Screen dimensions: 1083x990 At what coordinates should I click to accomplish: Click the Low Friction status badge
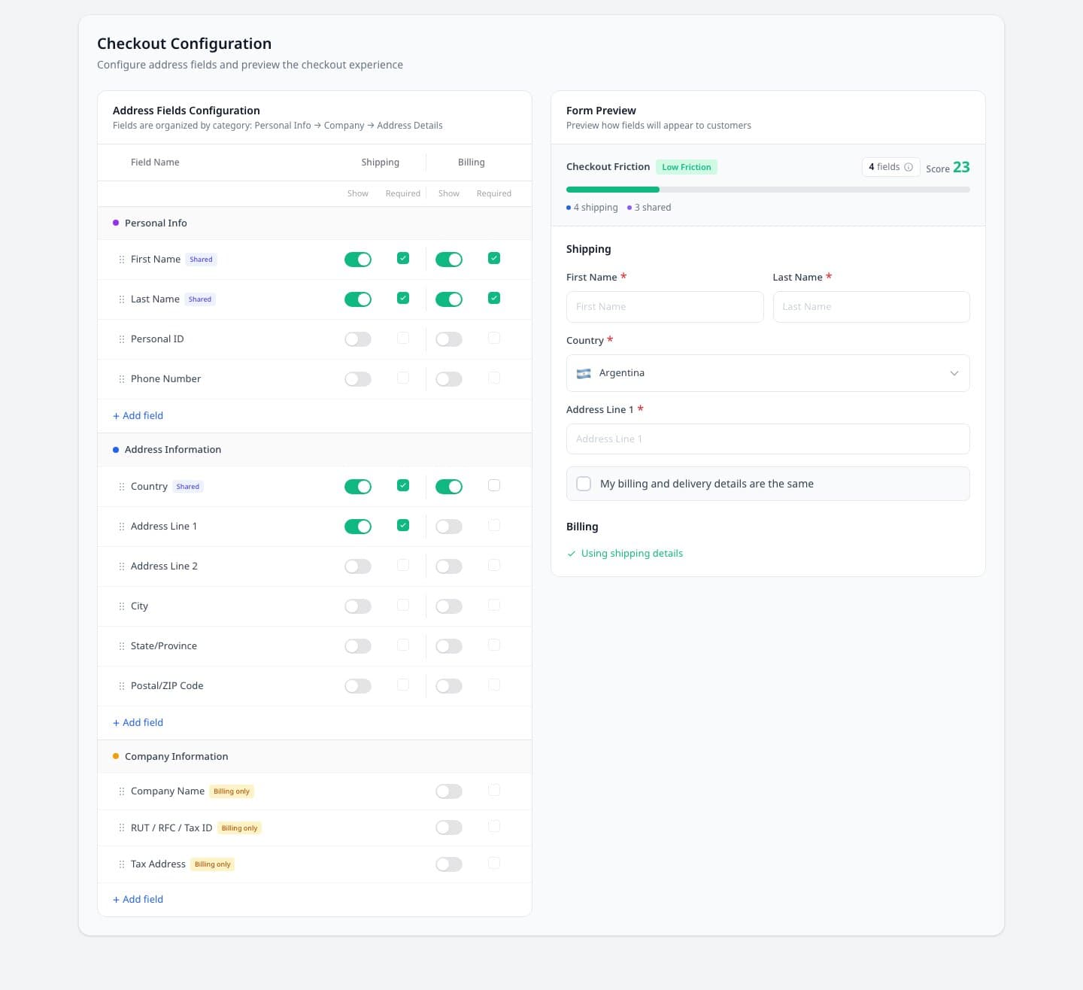pos(687,167)
